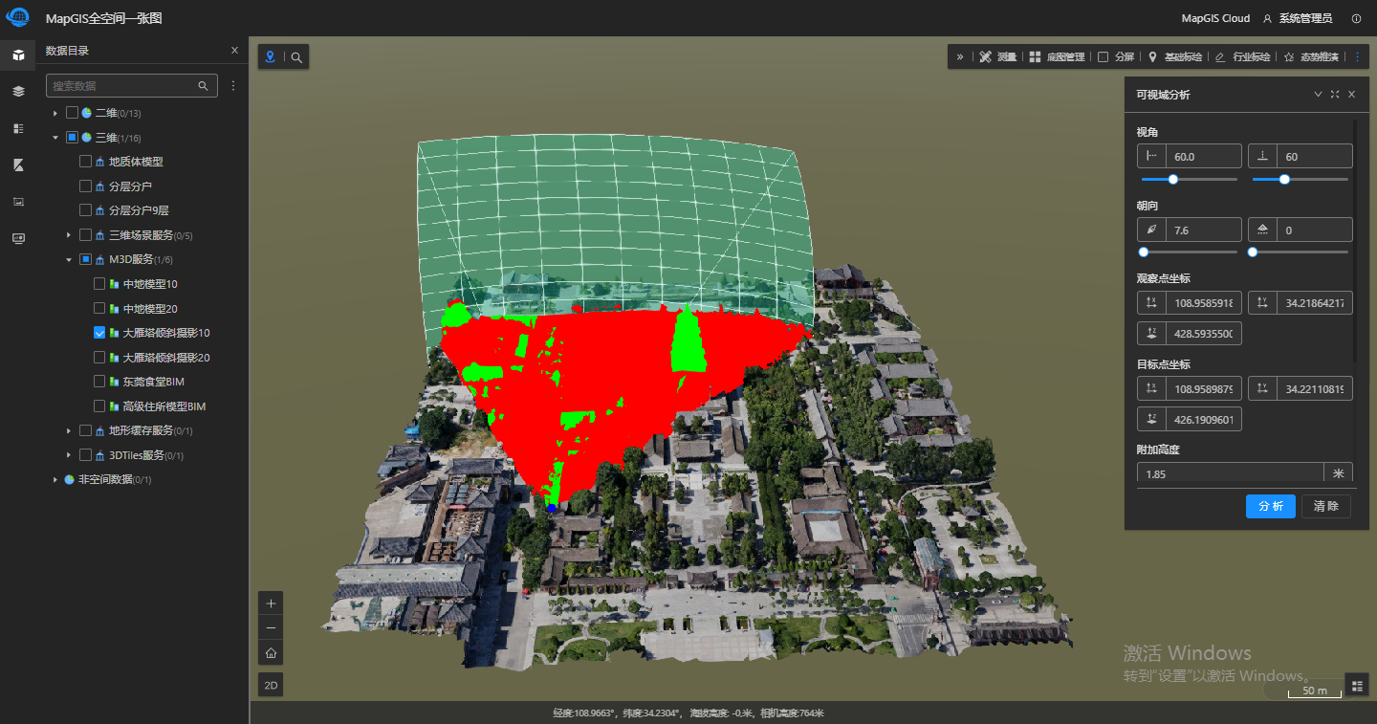
Task: Check the 分层分户9层 checkbox
Action: pos(85,210)
